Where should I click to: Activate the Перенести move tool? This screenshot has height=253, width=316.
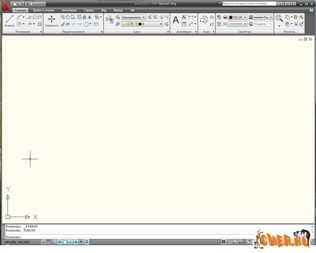(x=51, y=21)
